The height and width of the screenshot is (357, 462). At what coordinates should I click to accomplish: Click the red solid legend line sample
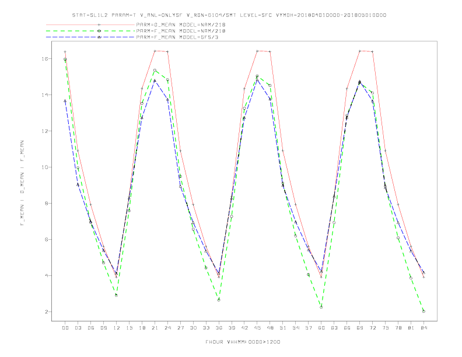(x=90, y=24)
